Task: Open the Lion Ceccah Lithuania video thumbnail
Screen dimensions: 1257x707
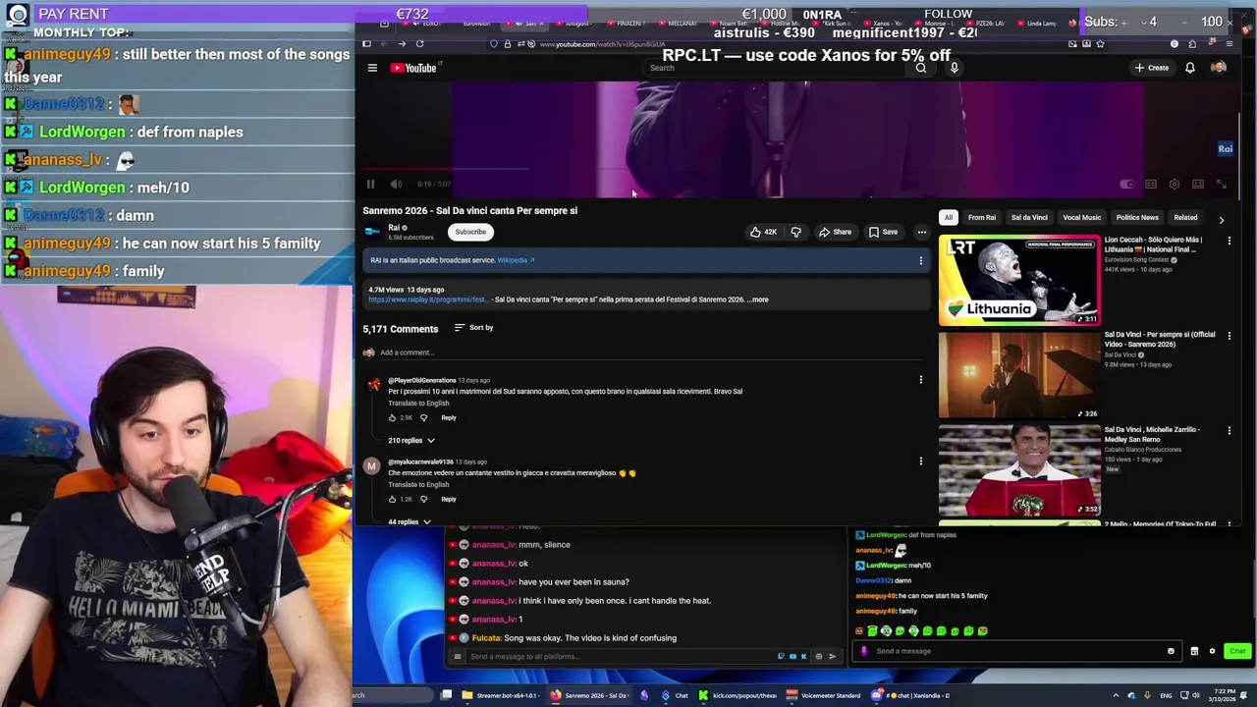Action: [x=1019, y=281]
